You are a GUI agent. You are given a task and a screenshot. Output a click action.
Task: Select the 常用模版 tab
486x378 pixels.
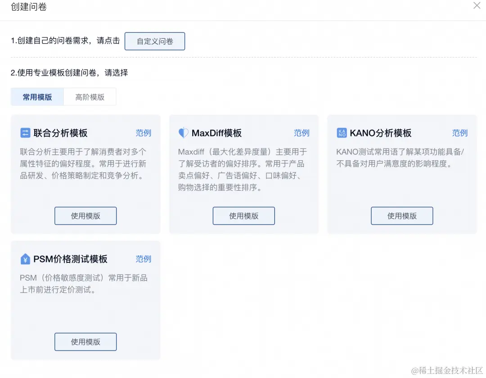37,96
